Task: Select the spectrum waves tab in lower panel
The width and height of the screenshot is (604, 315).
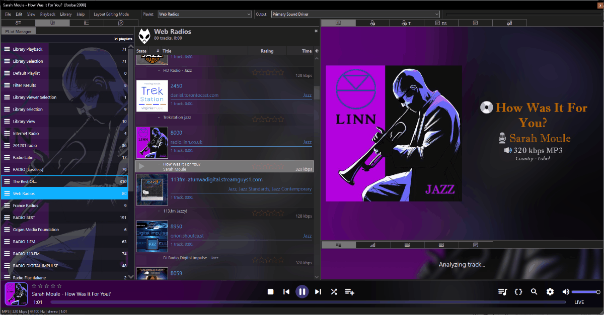Action: click(x=338, y=245)
